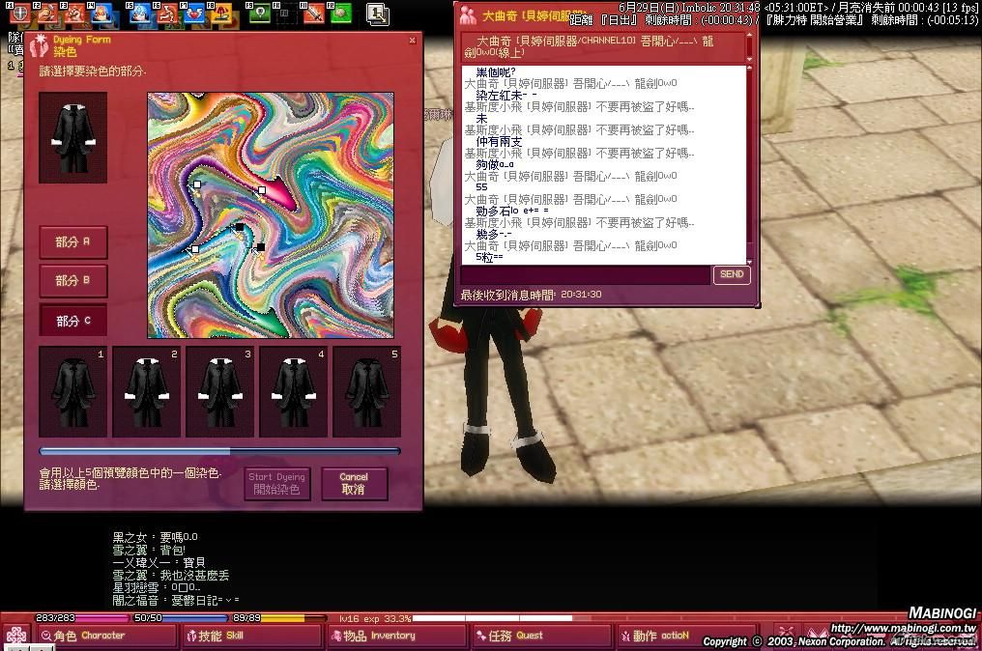The height and width of the screenshot is (651, 982).
Task: Use the F8 rest umbrella skill hotkey
Action: click(221, 13)
